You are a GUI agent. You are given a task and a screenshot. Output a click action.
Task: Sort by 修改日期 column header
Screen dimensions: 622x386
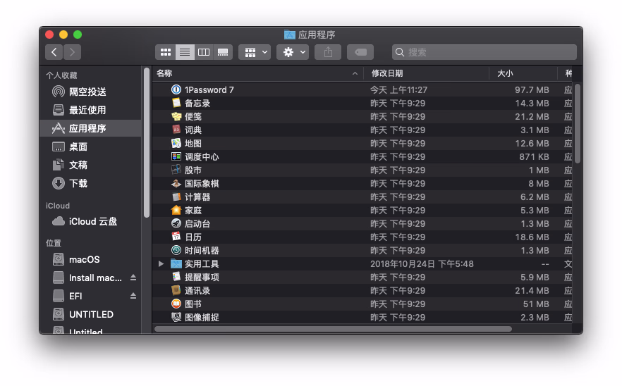[x=387, y=73]
